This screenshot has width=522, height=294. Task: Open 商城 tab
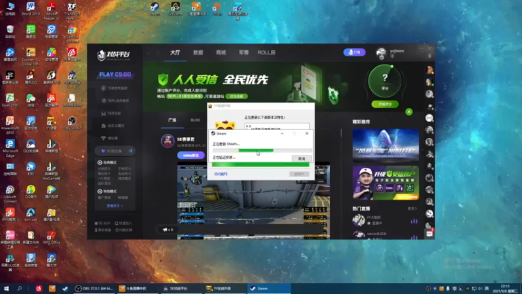click(221, 53)
